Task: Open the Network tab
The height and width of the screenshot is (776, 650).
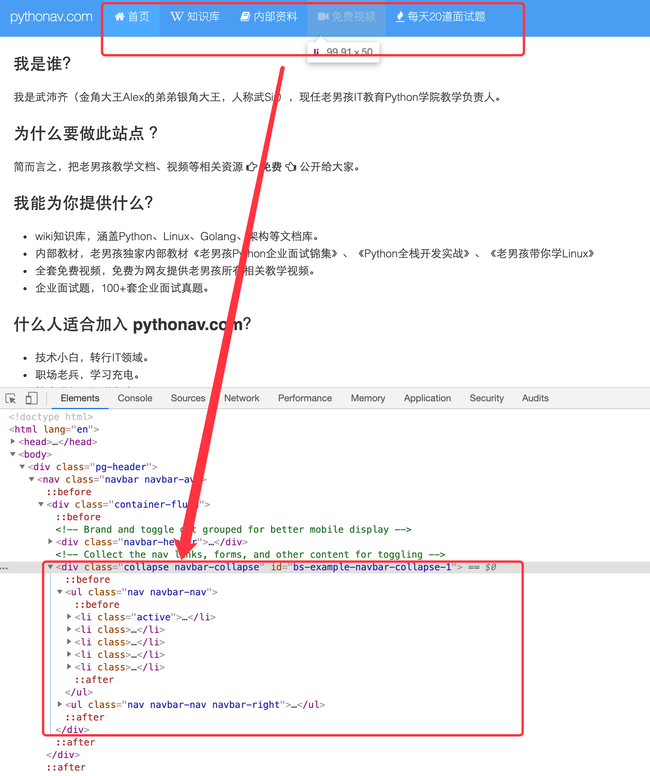Action: (242, 398)
